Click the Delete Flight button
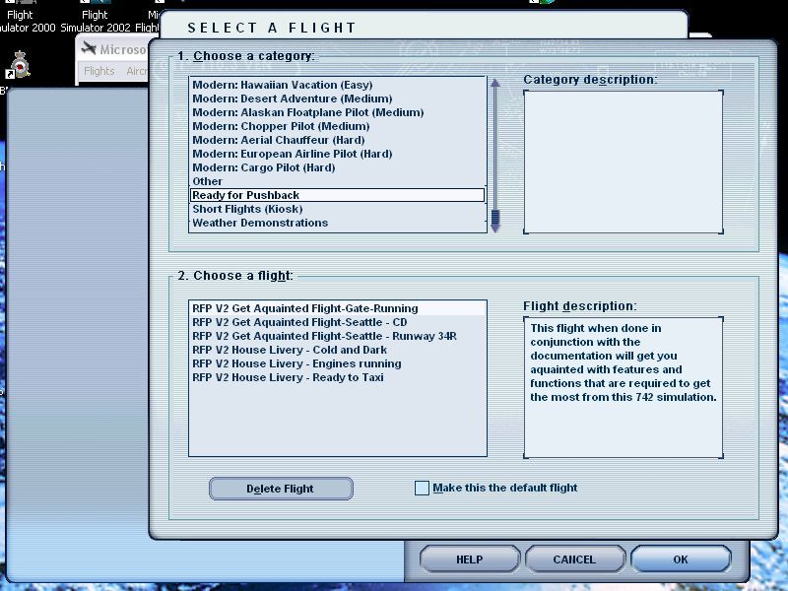 coord(280,488)
